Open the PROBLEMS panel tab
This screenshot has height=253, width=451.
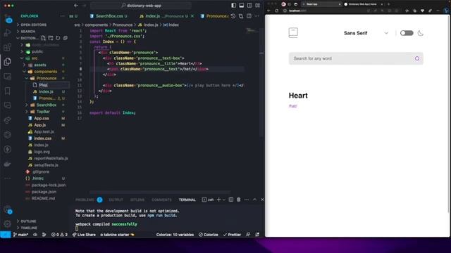click(x=85, y=200)
